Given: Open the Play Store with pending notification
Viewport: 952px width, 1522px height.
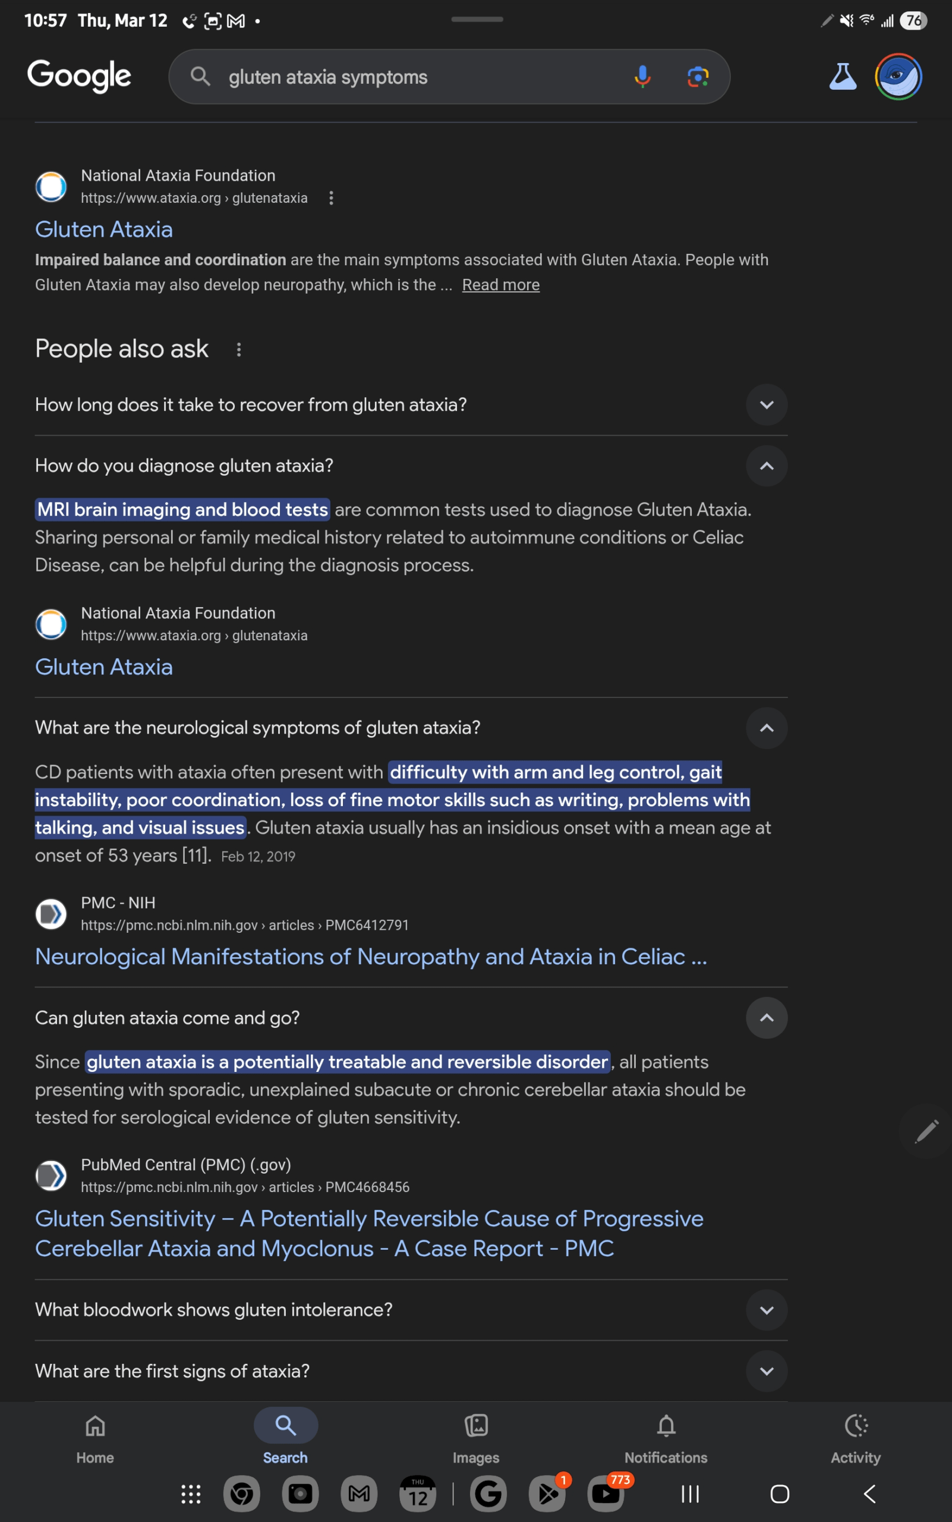Looking at the screenshot, I should tap(546, 1493).
